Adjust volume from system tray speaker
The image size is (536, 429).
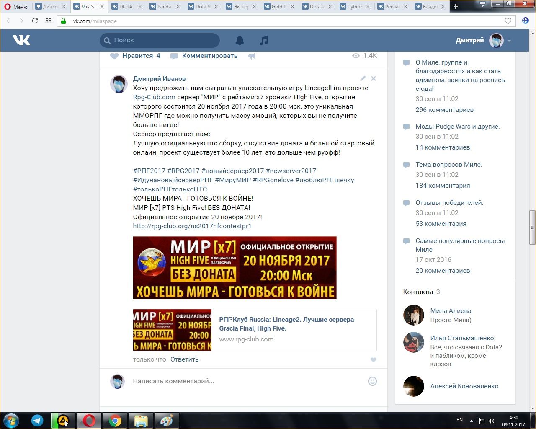tap(491, 421)
